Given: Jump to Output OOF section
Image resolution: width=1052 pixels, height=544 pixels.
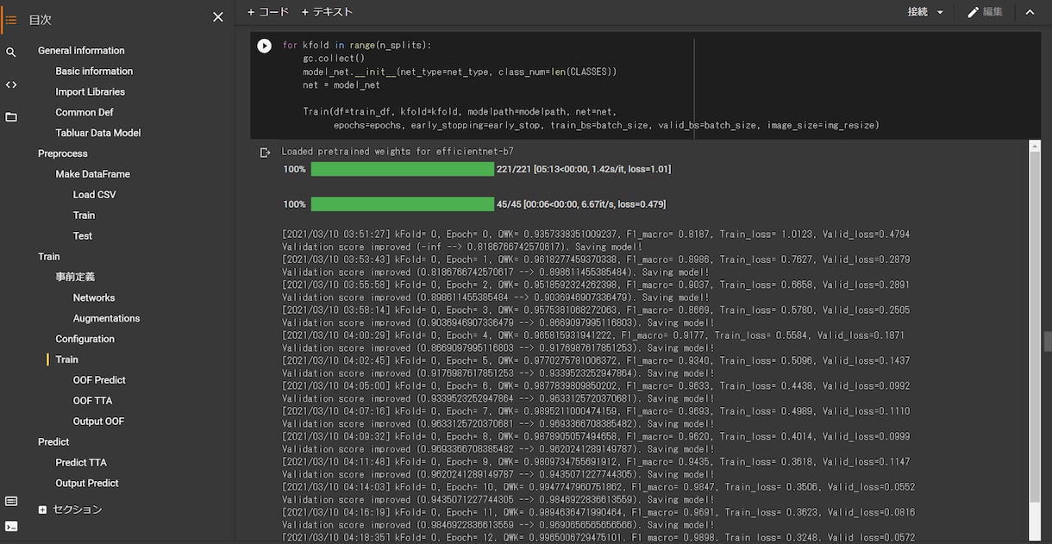Looking at the screenshot, I should pos(99,422).
